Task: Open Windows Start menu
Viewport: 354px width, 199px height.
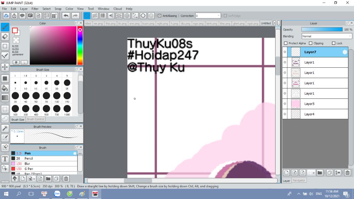Action: point(6,193)
